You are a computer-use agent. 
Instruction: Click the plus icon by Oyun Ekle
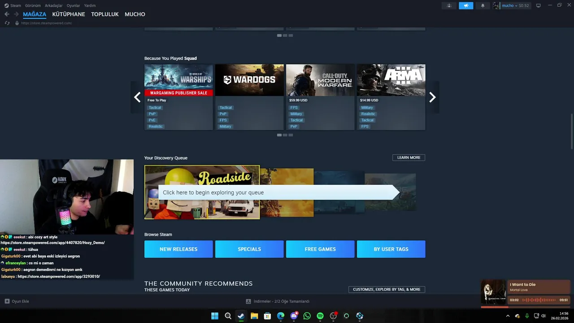click(x=7, y=301)
